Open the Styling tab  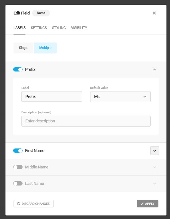point(59,28)
